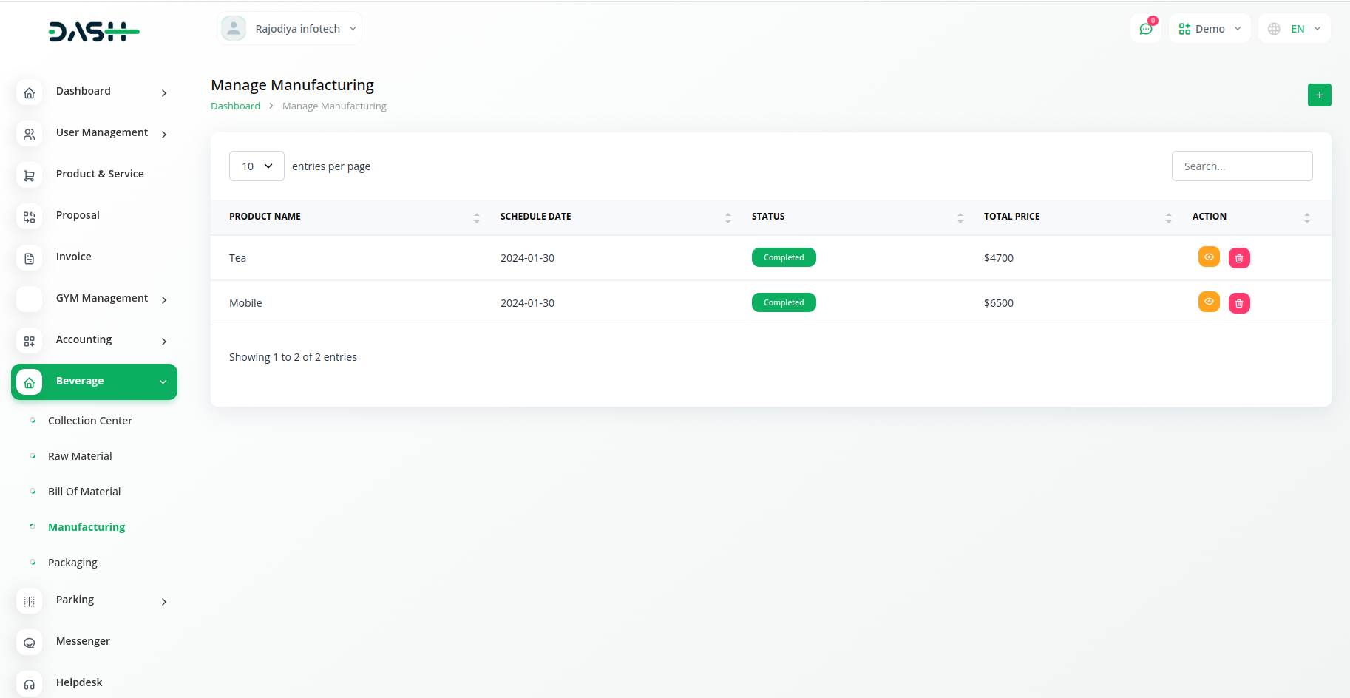Open the chat messages icon in header
Screen dimensions: 1350x698
click(x=1145, y=29)
